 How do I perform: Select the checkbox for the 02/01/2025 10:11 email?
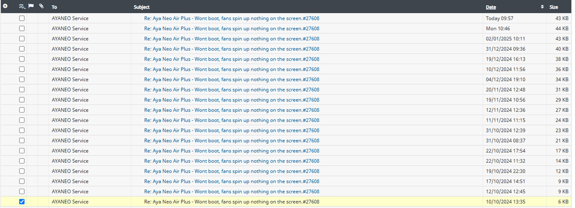pos(22,39)
